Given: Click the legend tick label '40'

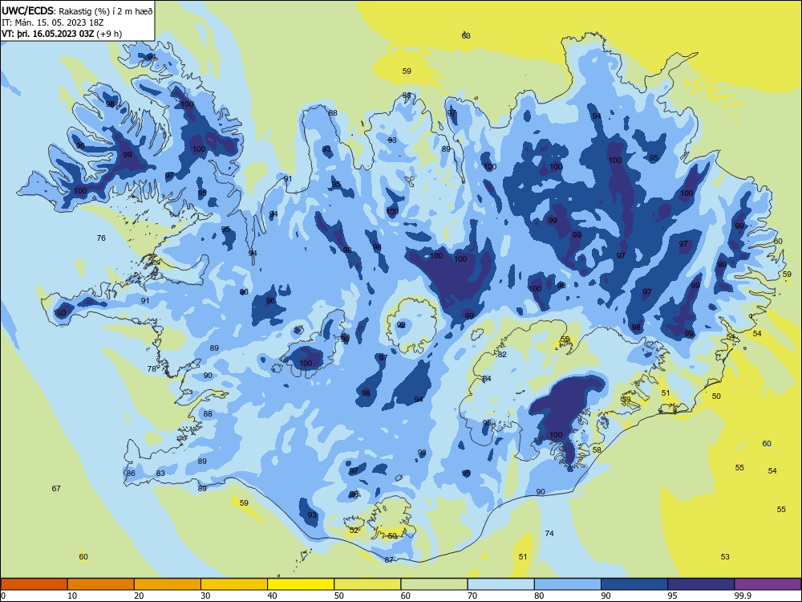Looking at the screenshot, I should click(x=272, y=596).
